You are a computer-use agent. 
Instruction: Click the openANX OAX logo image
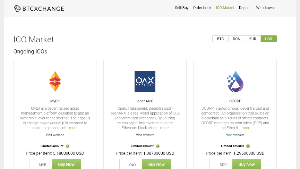pyautogui.click(x=145, y=82)
